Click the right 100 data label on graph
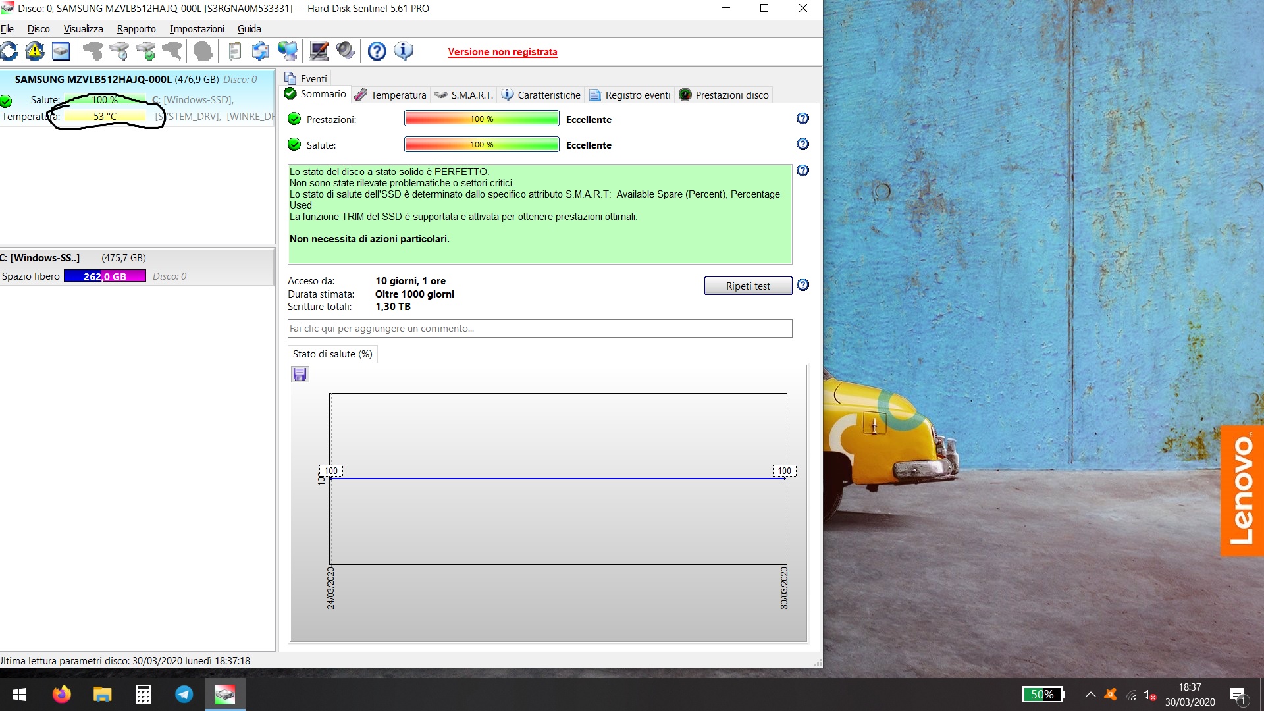Image resolution: width=1264 pixels, height=711 pixels. 784,471
